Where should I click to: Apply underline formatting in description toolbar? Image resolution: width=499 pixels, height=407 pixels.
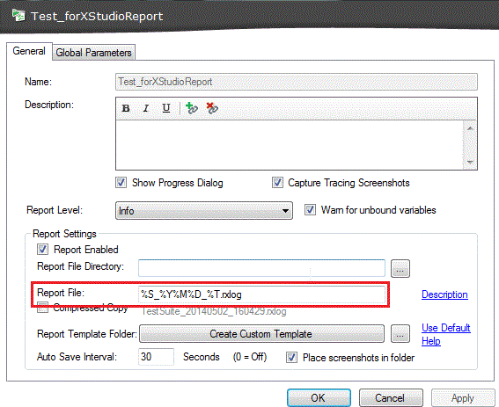pos(166,108)
